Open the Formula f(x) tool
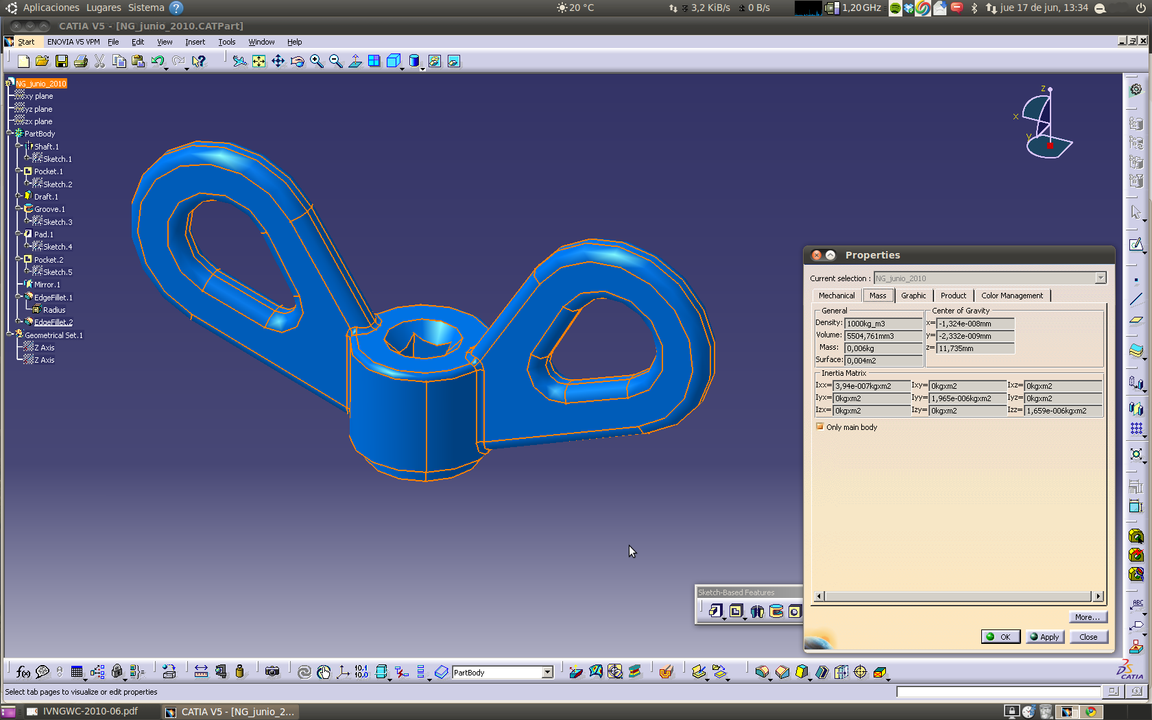The height and width of the screenshot is (720, 1152). point(23,672)
